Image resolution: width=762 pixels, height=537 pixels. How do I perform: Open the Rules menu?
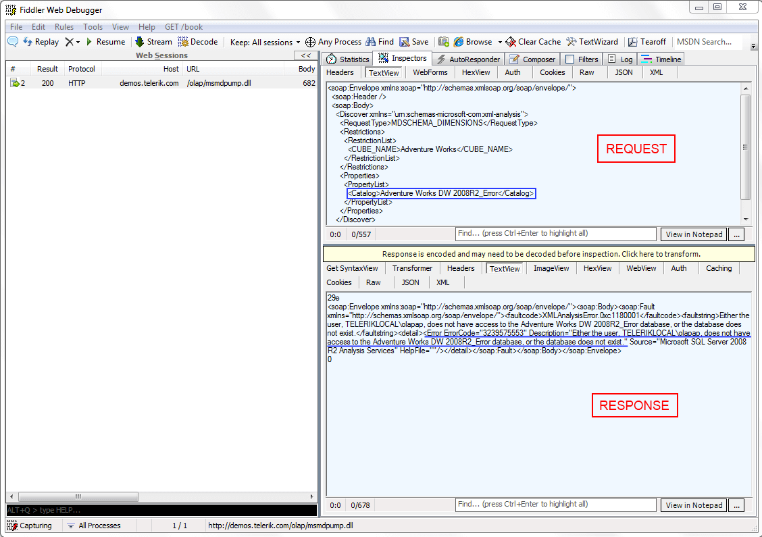64,26
